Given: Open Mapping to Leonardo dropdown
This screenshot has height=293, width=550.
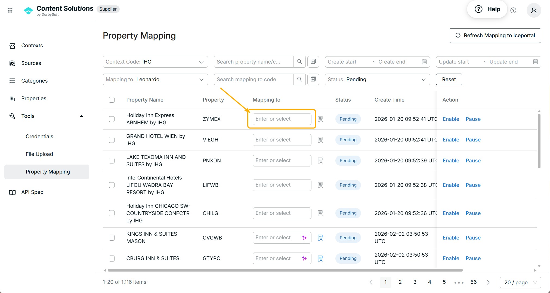Looking at the screenshot, I should [155, 79].
